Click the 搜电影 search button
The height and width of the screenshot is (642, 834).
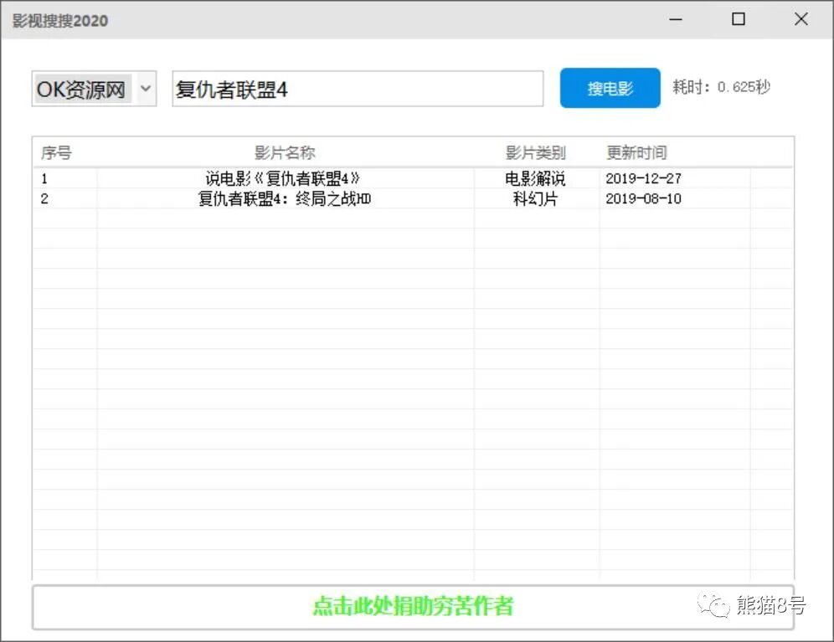610,88
